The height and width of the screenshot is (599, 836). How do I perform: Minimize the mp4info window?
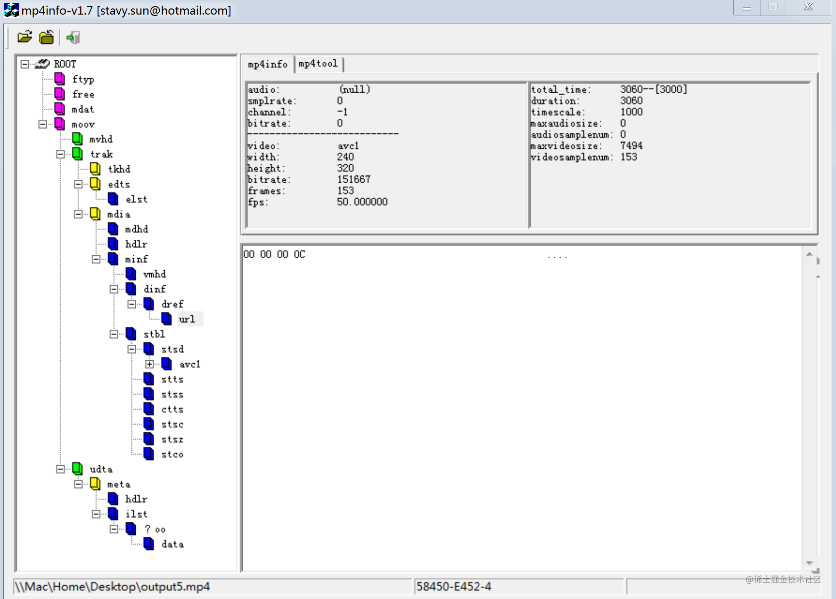747,8
